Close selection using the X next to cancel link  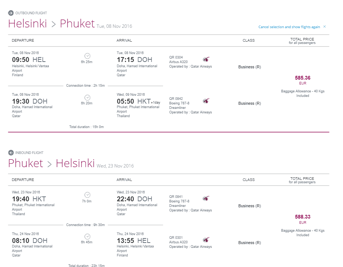(325, 26)
